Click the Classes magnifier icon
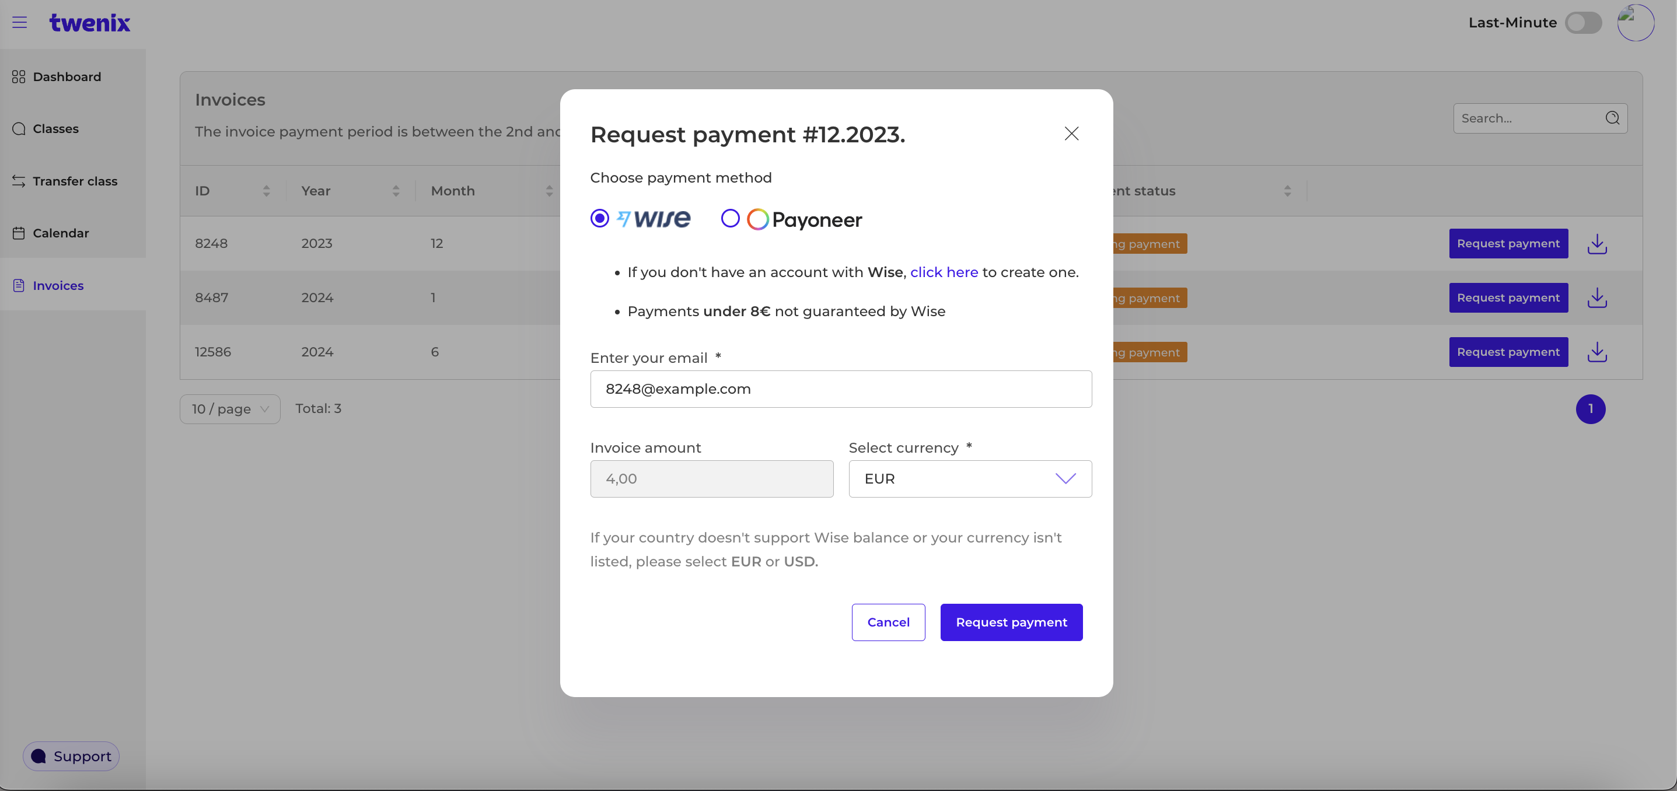The width and height of the screenshot is (1677, 791). [x=18, y=128]
